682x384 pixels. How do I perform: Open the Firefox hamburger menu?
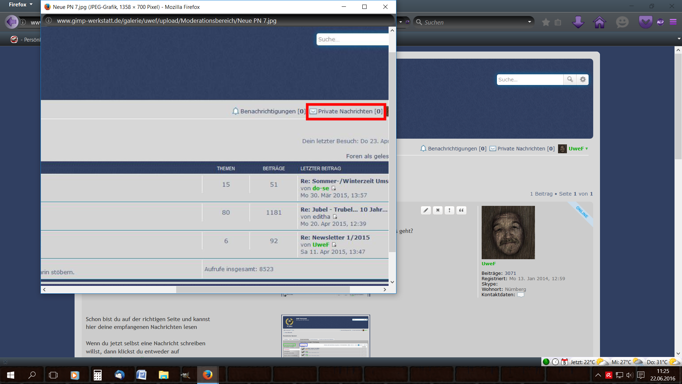[x=673, y=22]
